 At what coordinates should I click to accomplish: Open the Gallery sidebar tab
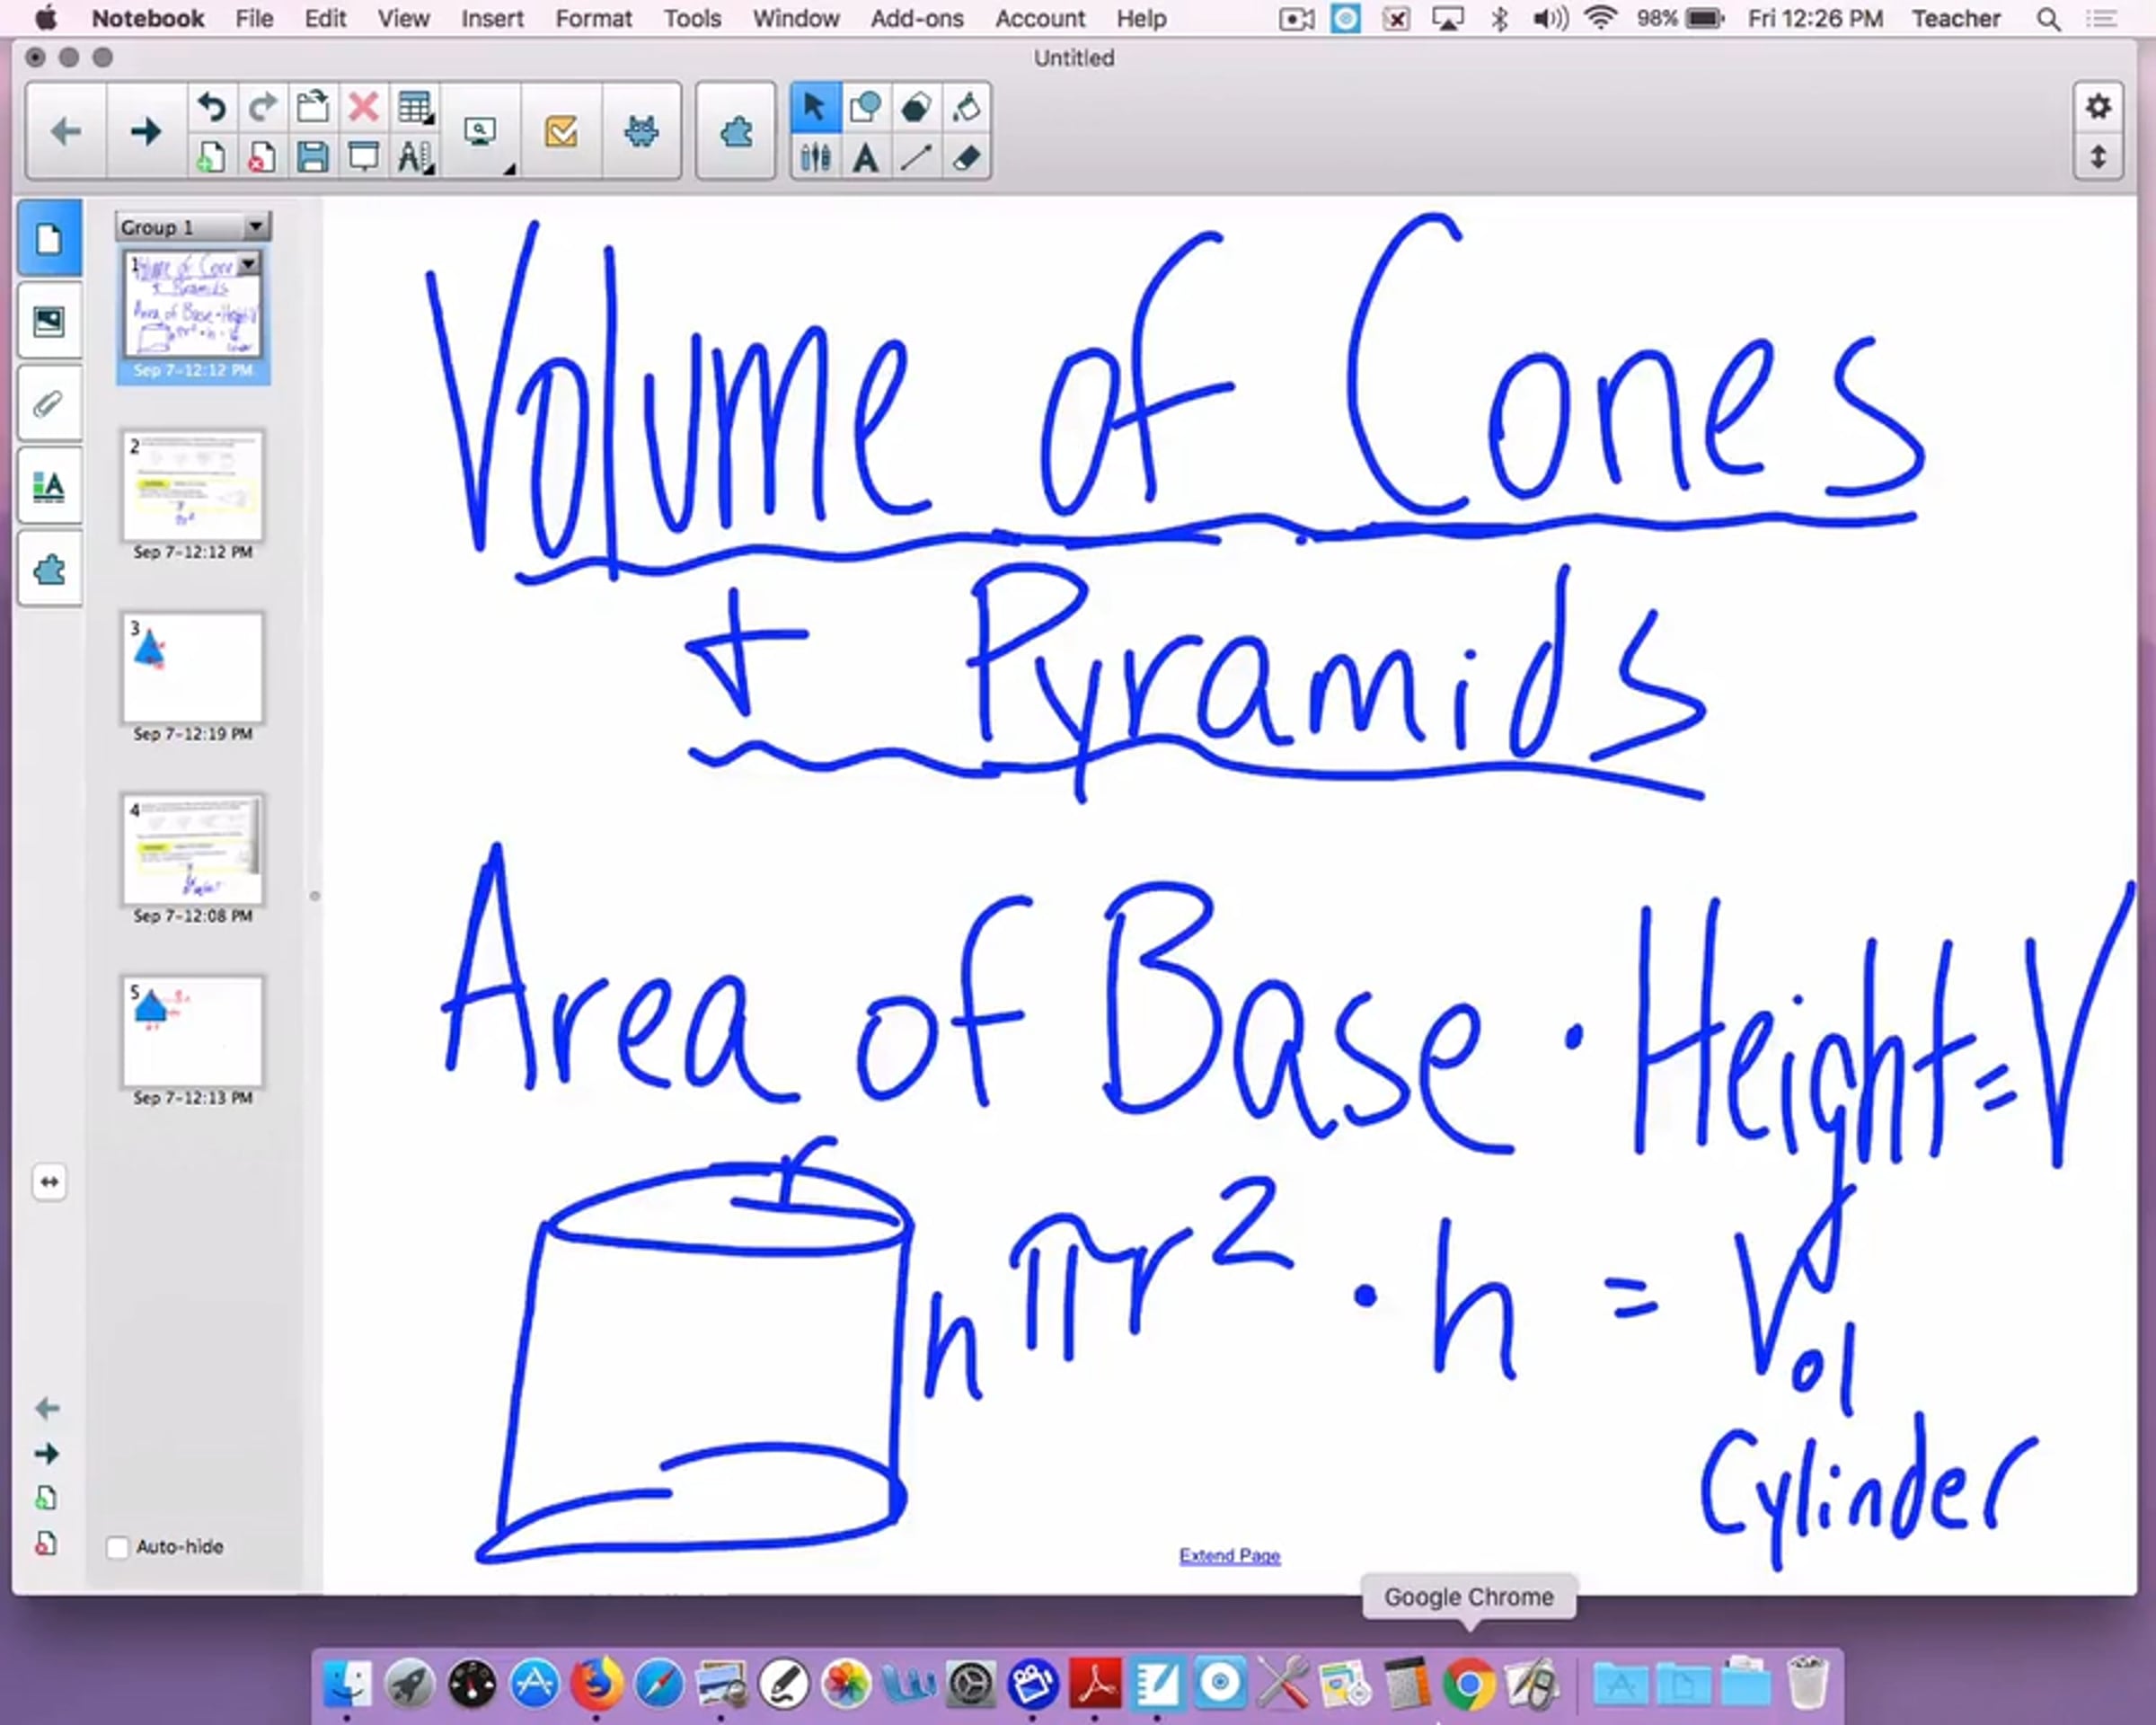click(49, 321)
